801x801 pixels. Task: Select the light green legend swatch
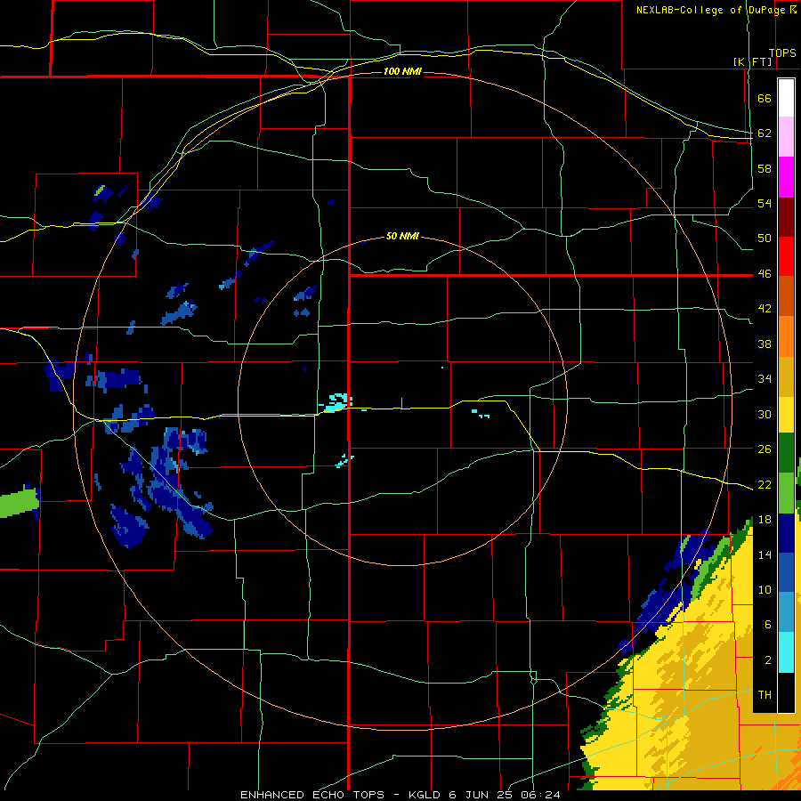pyautogui.click(x=786, y=493)
